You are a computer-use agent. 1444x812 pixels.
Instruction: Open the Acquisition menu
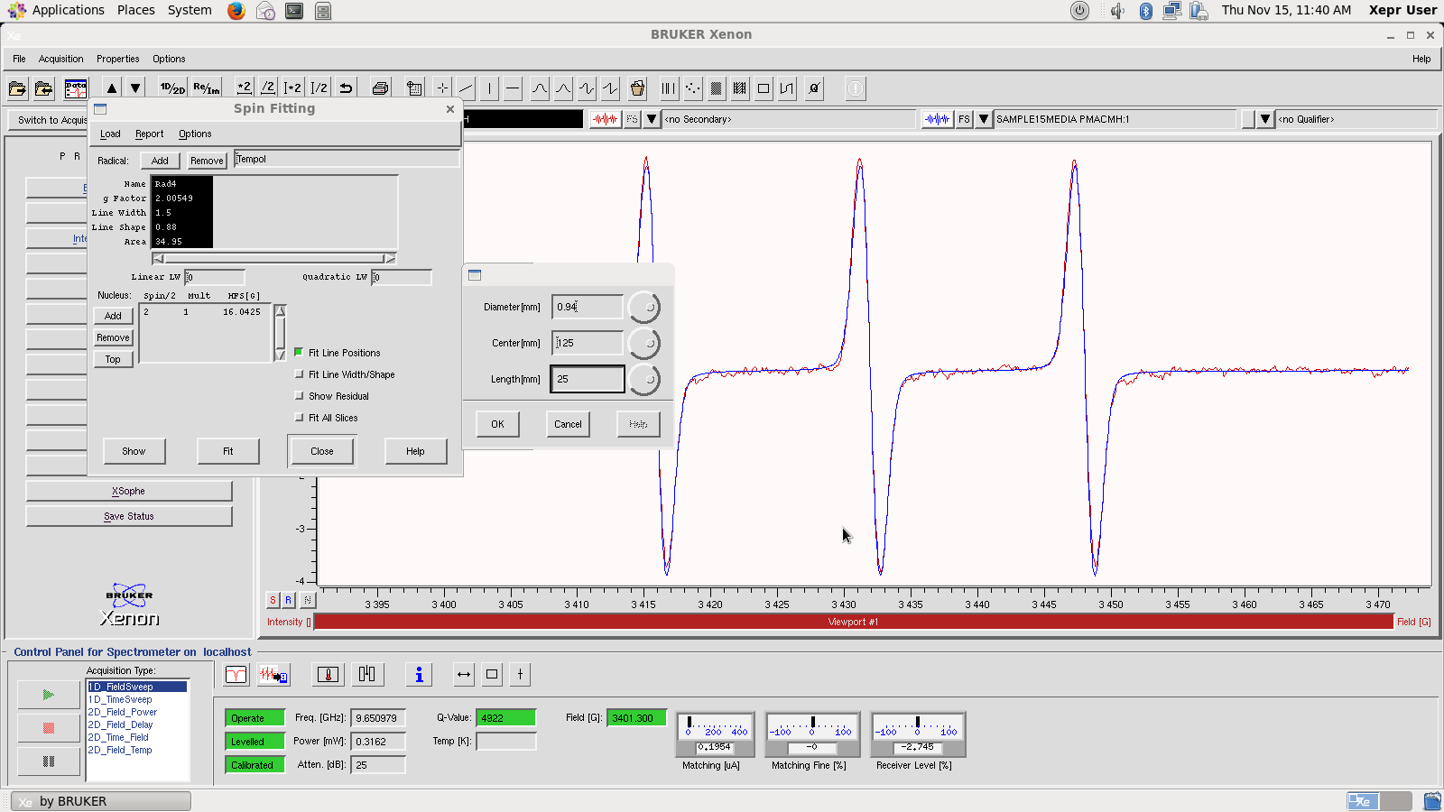tap(60, 59)
